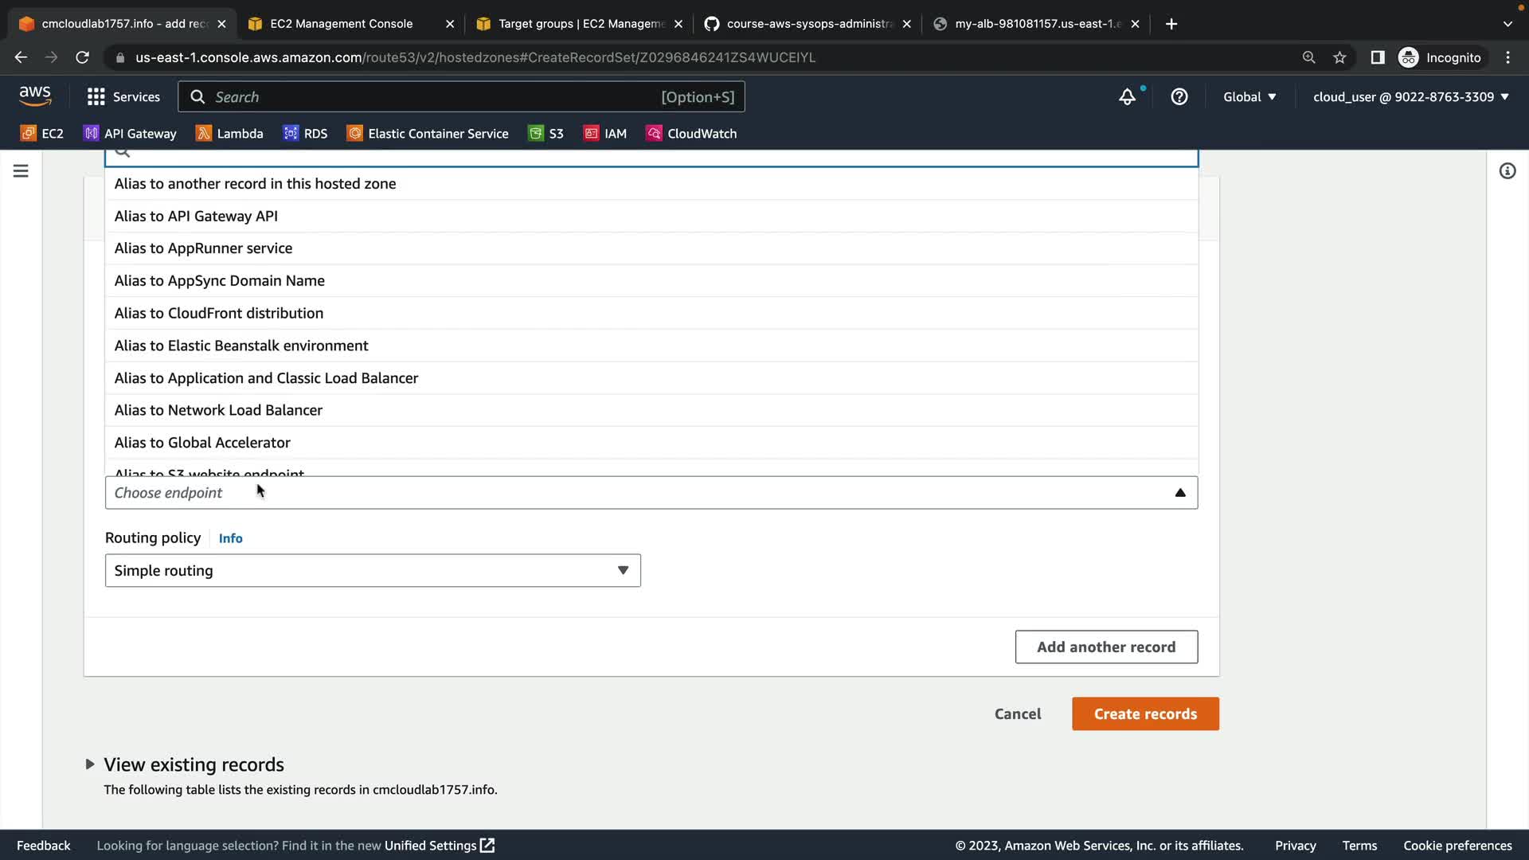This screenshot has width=1529, height=860.
Task: Open the Simple routing policy dropdown
Action: click(x=373, y=571)
